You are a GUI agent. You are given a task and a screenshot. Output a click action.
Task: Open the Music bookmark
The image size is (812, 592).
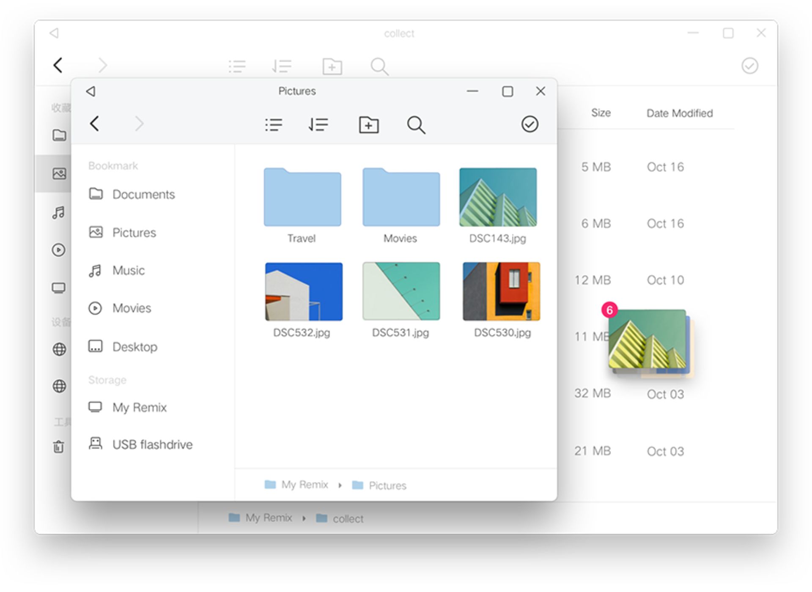(x=128, y=270)
